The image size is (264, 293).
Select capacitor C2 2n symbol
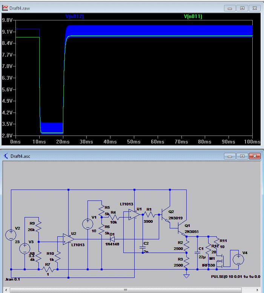tap(143, 248)
